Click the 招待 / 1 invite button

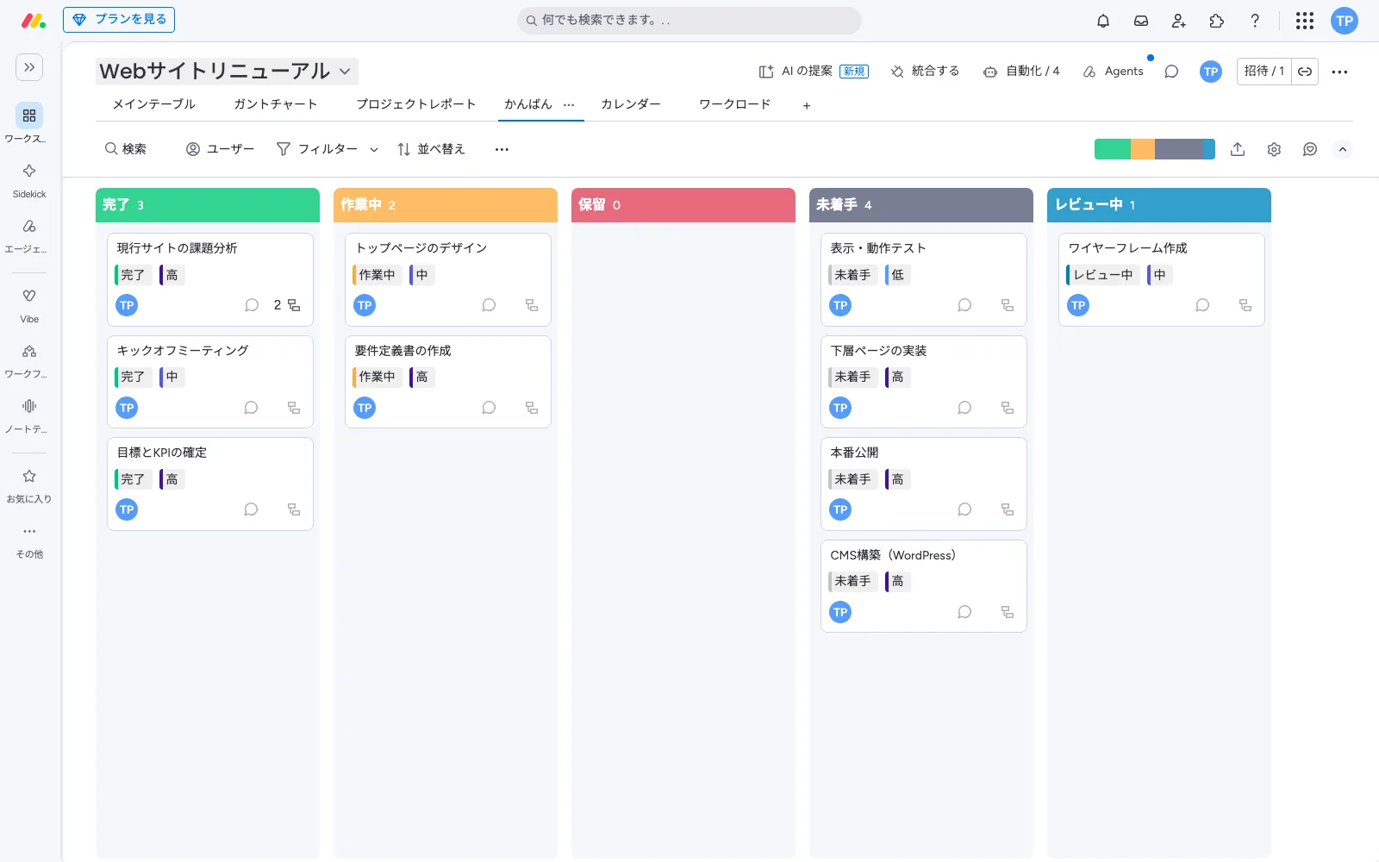(x=1264, y=72)
